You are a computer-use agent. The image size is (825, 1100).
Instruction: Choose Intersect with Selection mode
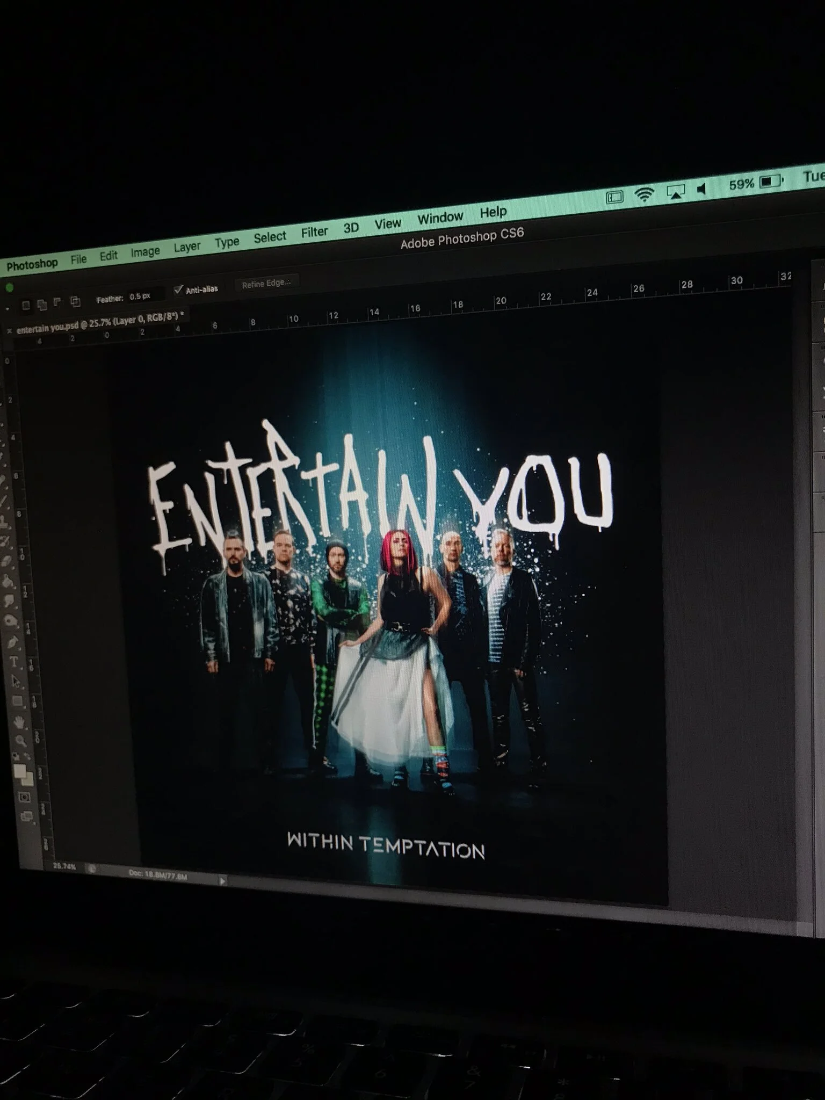click(x=75, y=302)
